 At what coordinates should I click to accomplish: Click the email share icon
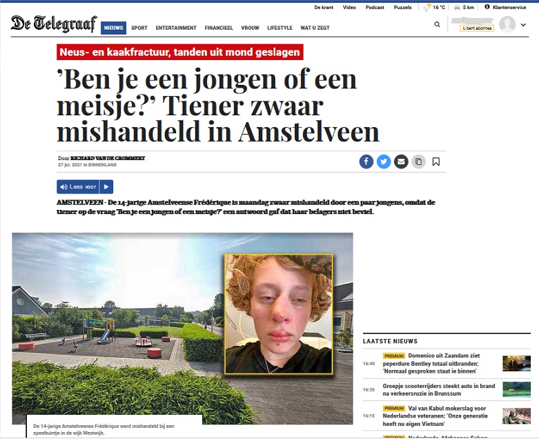pyautogui.click(x=401, y=162)
